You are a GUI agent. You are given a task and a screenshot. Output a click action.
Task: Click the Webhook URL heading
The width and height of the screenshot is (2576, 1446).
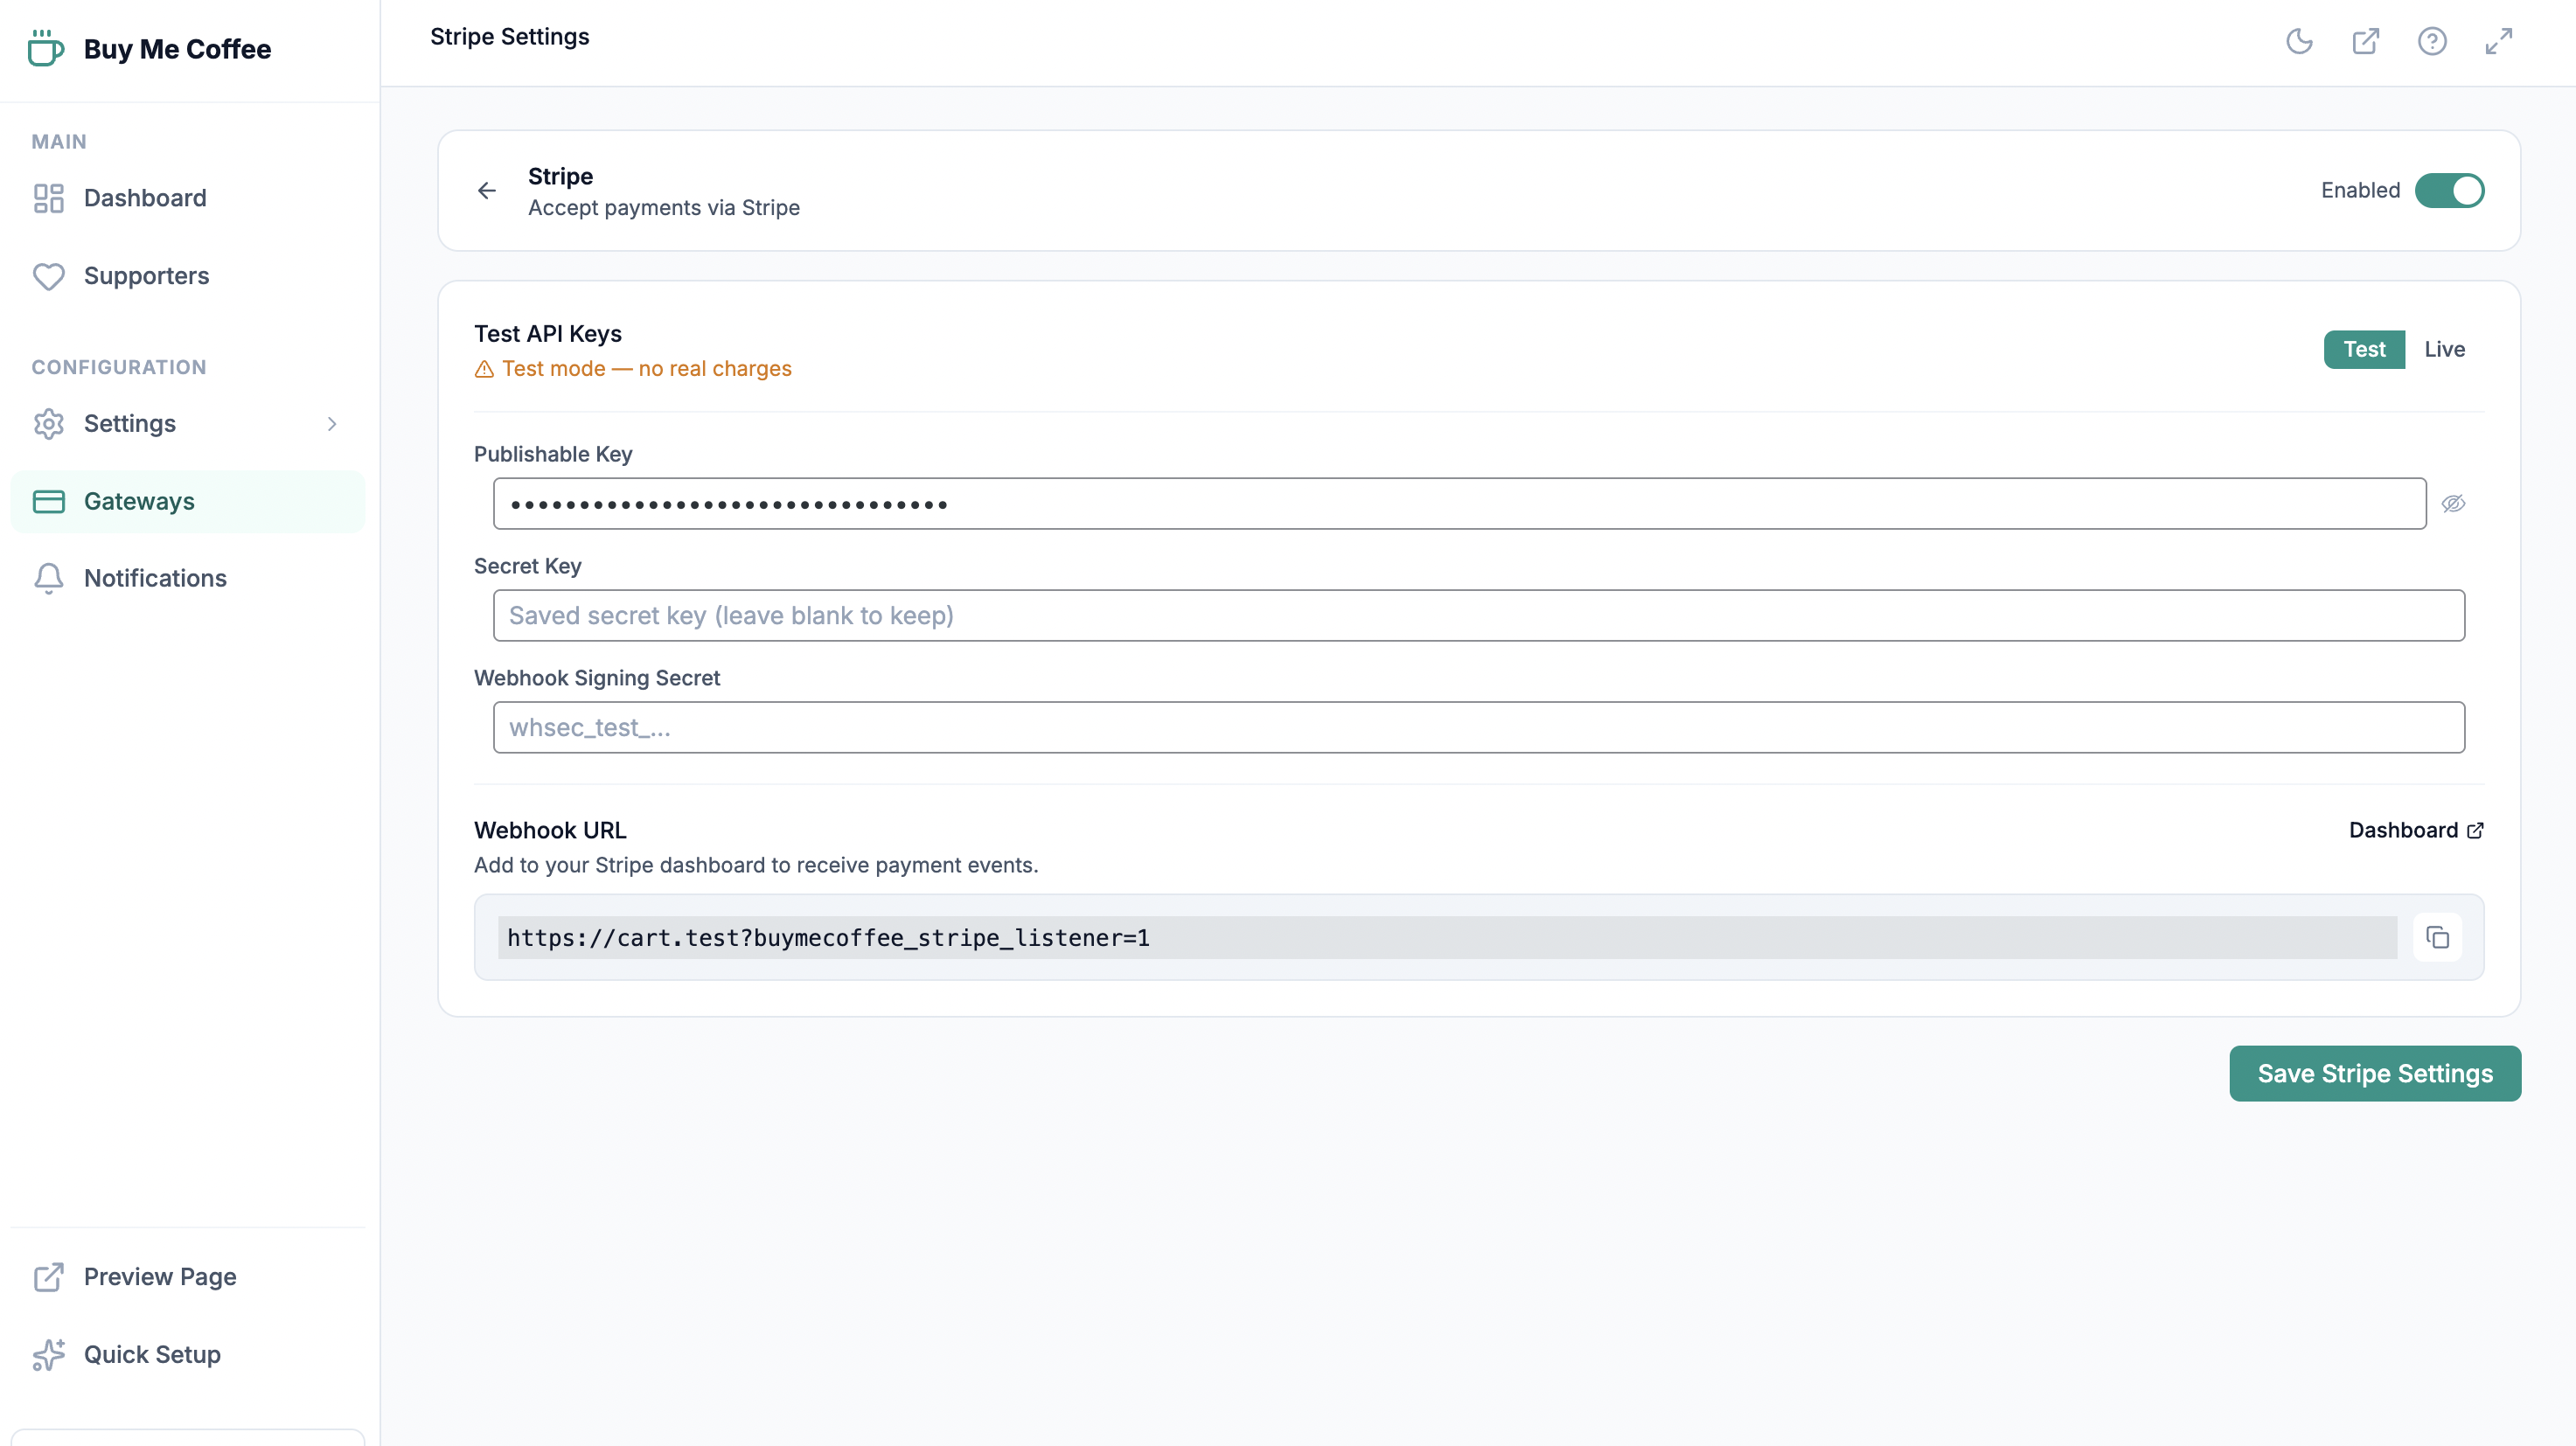pyautogui.click(x=550, y=830)
